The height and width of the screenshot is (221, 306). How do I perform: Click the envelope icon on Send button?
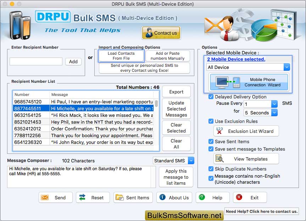45,198
